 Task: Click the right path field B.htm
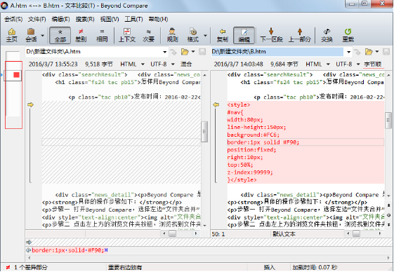277,52
